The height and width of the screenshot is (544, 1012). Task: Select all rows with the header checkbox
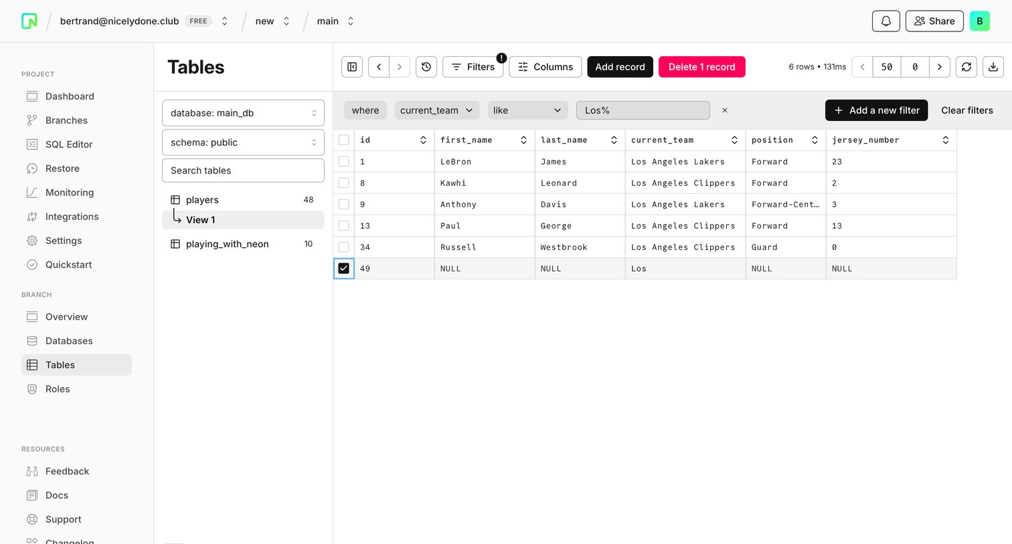pyautogui.click(x=344, y=140)
